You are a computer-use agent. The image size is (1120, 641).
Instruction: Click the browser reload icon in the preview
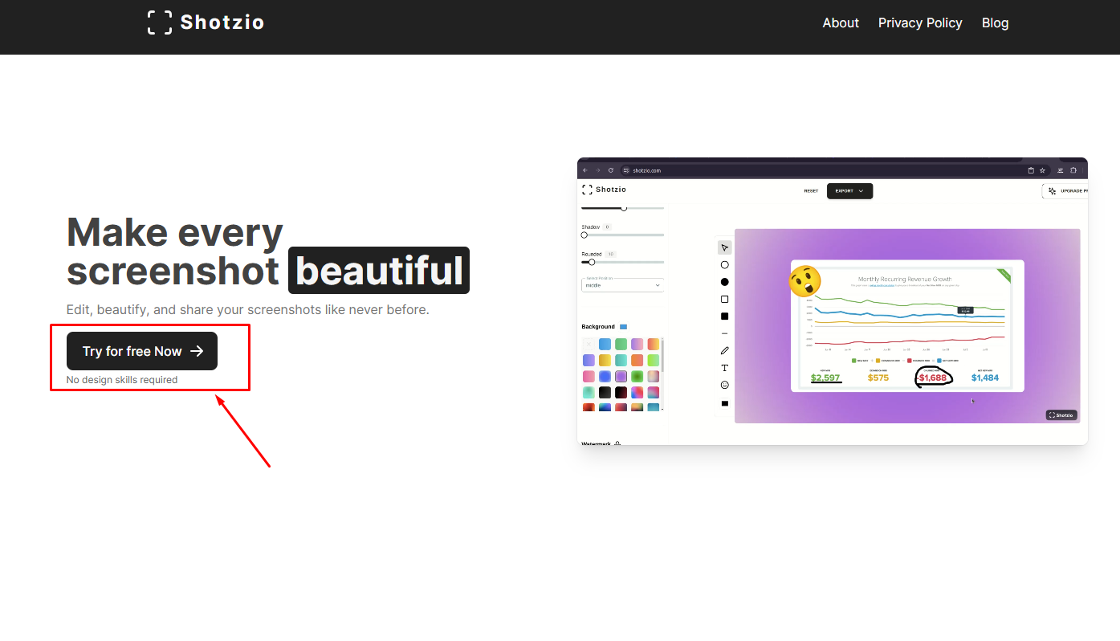click(610, 170)
